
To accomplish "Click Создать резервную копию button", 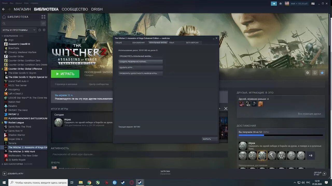I will tap(141, 62).
